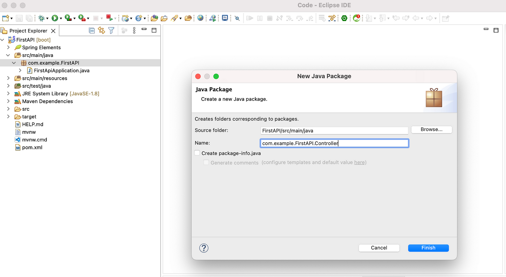506x277 pixels.
Task: Click Browse... next to Source folder
Action: [x=431, y=130]
